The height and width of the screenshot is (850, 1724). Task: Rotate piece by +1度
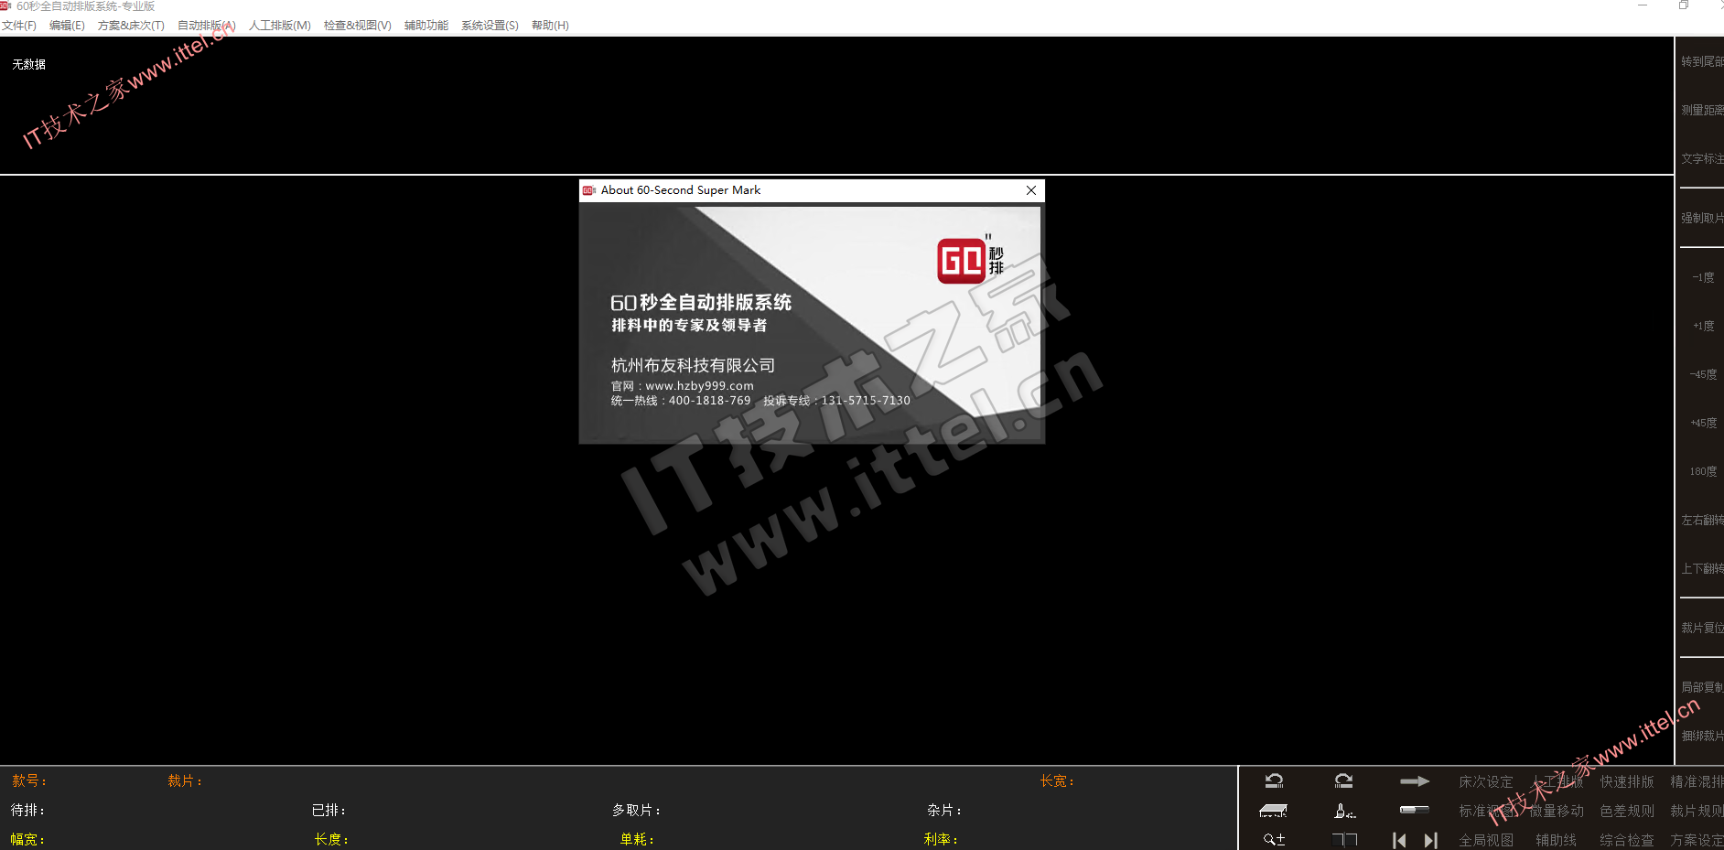(x=1703, y=326)
